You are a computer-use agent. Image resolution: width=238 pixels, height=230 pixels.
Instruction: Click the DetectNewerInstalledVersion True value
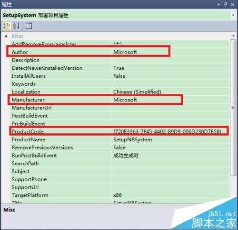coord(119,68)
